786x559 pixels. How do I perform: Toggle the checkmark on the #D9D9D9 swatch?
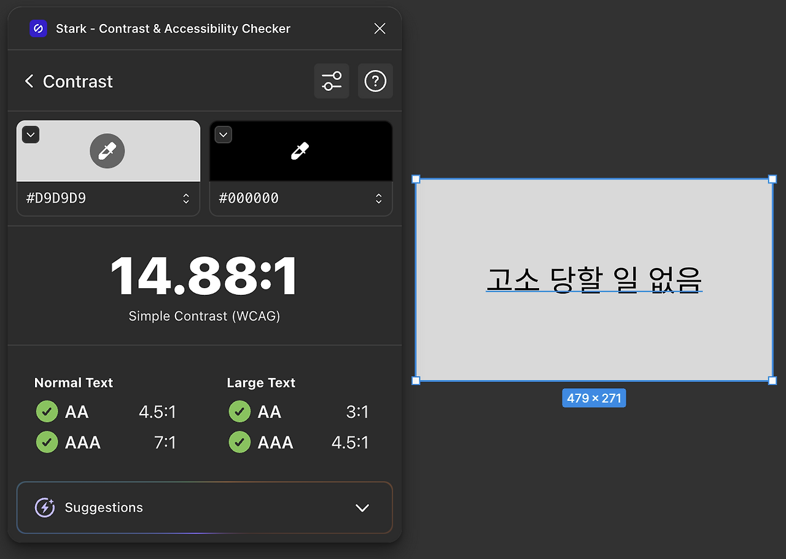click(30, 134)
